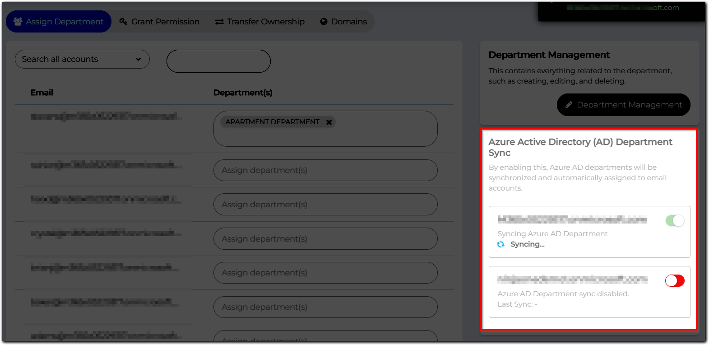This screenshot has height=345, width=709.
Task: Click the Department(s) column header
Action: point(243,93)
